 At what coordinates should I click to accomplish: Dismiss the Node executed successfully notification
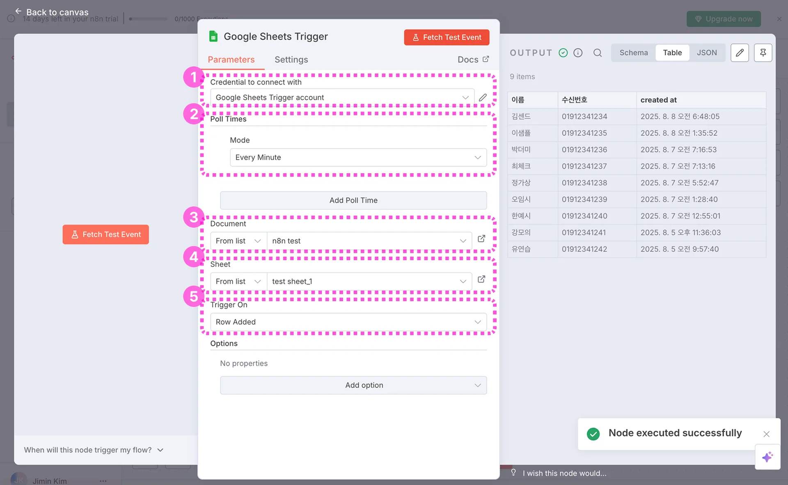pos(766,434)
